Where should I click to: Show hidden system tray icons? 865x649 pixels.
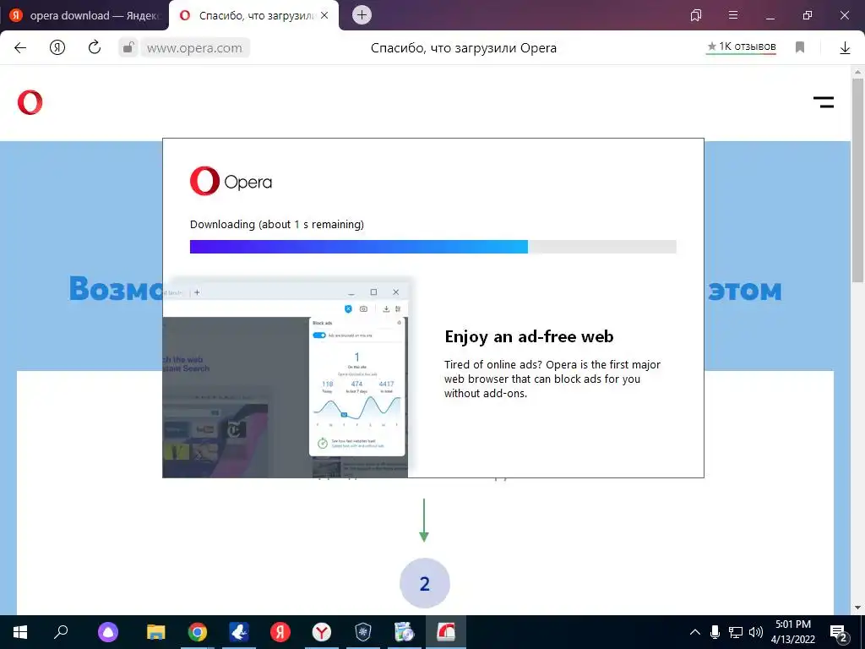tap(695, 632)
